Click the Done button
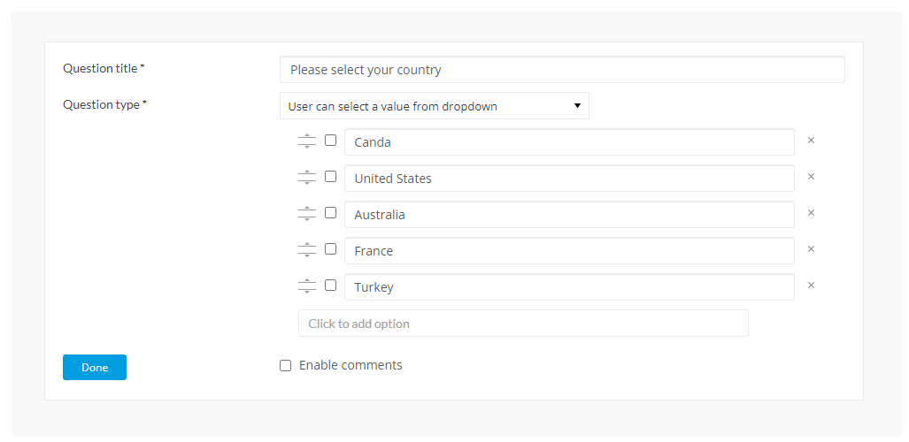The width and height of the screenshot is (909, 442). point(95,367)
